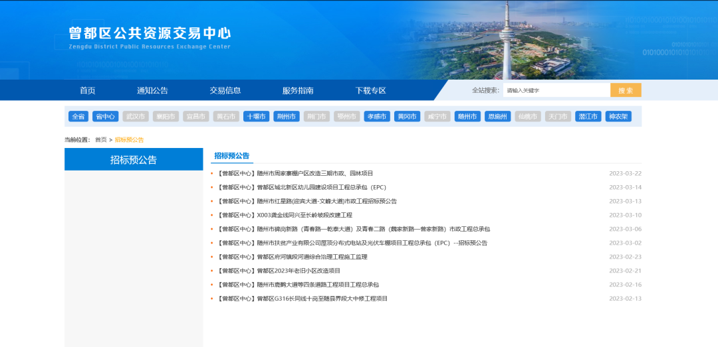This screenshot has height=347, width=718.
Task: Select the 招标预公告 sidebar heading
Action: (x=134, y=160)
